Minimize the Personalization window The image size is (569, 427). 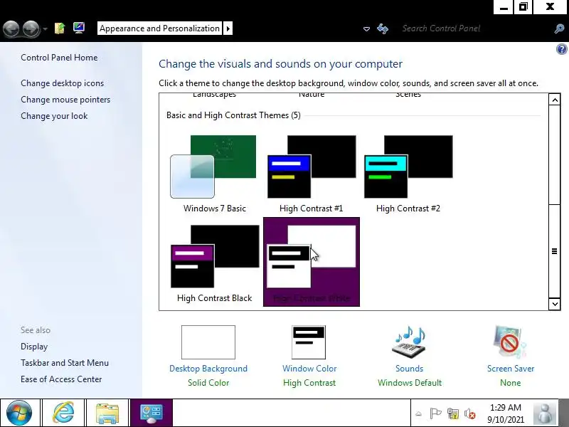(x=504, y=7)
